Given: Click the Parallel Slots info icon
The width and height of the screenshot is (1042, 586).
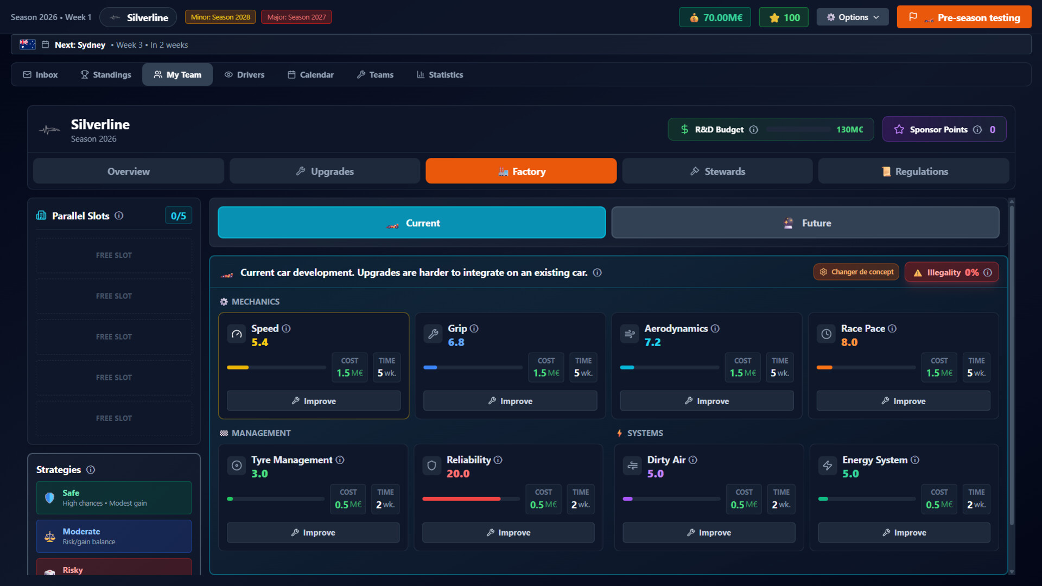Looking at the screenshot, I should point(119,215).
